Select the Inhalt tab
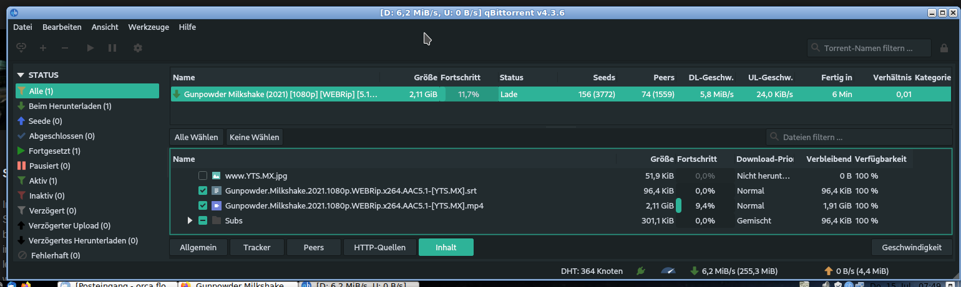The height and width of the screenshot is (287, 961). pyautogui.click(x=446, y=247)
